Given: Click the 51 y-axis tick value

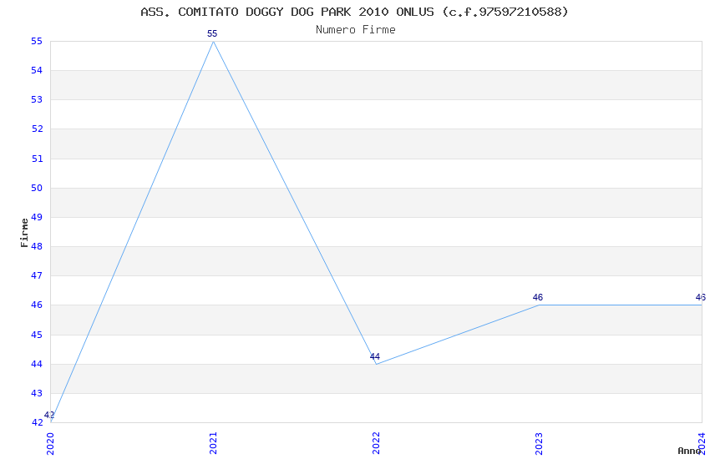Looking at the screenshot, I should (x=37, y=159).
